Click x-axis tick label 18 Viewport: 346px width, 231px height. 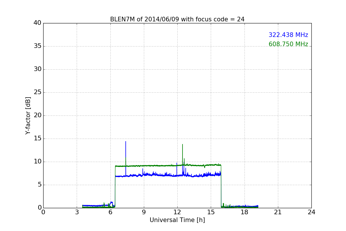click(x=244, y=212)
